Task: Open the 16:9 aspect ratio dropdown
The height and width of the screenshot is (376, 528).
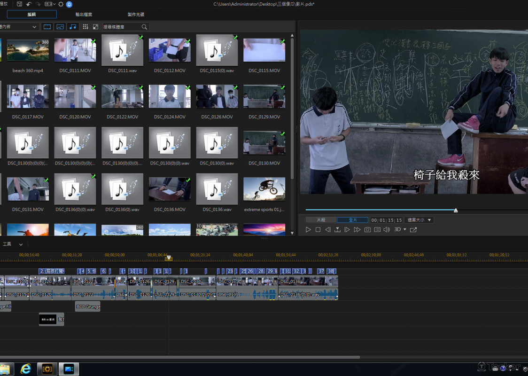Action: point(50,4)
